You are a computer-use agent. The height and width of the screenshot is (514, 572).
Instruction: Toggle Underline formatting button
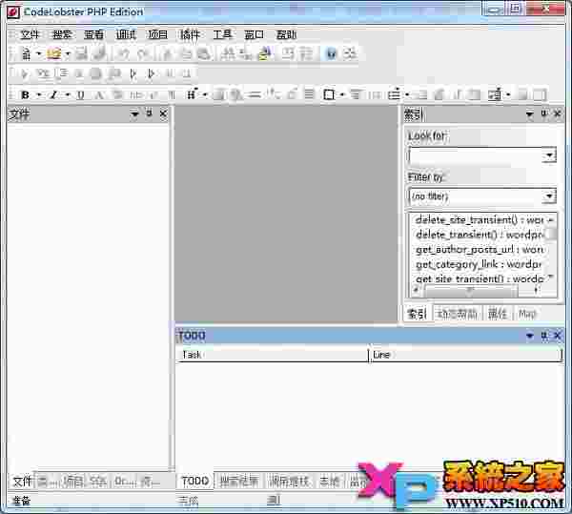coord(81,94)
